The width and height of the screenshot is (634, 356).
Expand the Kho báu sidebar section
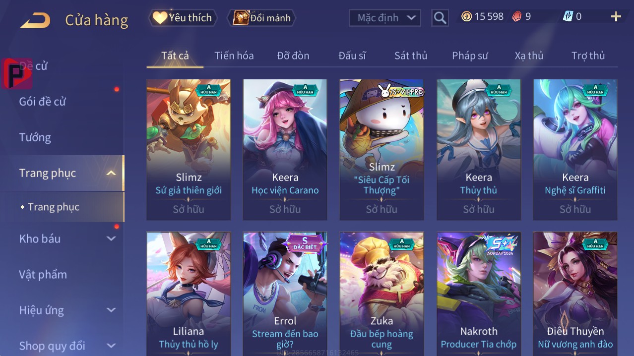pyautogui.click(x=111, y=238)
